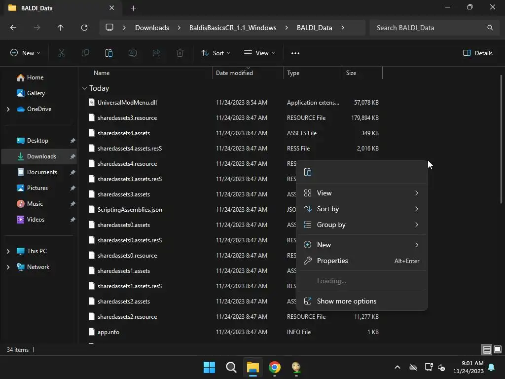Click the Cut scissors icon in toolbar
Screen dimensions: 505x379
coord(61,53)
